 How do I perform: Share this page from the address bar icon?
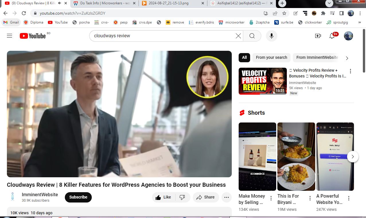(275, 13)
